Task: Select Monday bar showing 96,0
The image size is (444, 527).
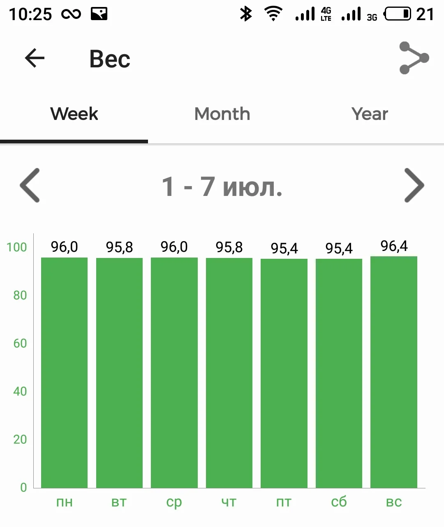Action: coord(65,372)
